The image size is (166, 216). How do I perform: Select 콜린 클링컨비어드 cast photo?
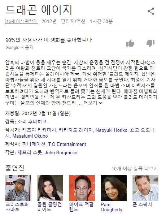(x=50, y=188)
